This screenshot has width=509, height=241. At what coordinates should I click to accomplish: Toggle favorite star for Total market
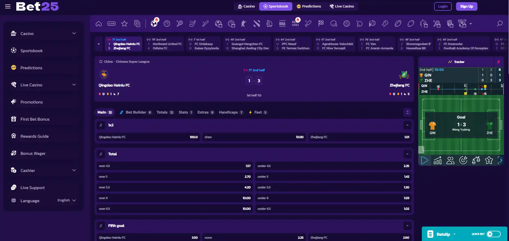tap(101, 154)
